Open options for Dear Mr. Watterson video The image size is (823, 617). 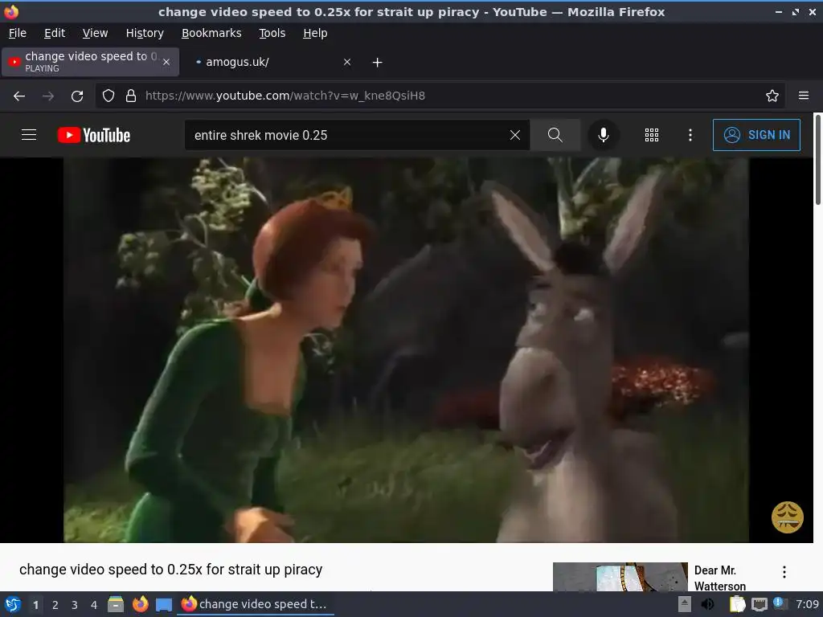[784, 572]
